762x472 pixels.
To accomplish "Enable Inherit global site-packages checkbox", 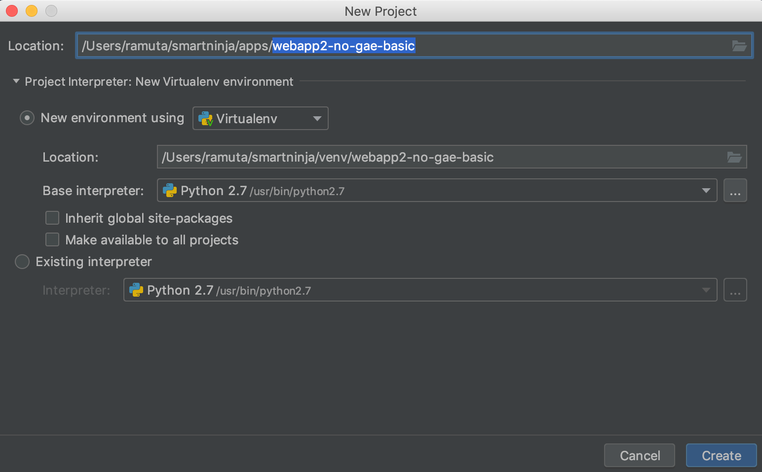I will coord(52,218).
